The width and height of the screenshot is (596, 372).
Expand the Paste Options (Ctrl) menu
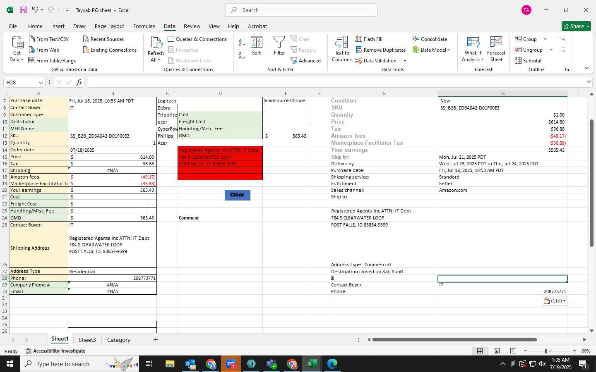pos(554,301)
